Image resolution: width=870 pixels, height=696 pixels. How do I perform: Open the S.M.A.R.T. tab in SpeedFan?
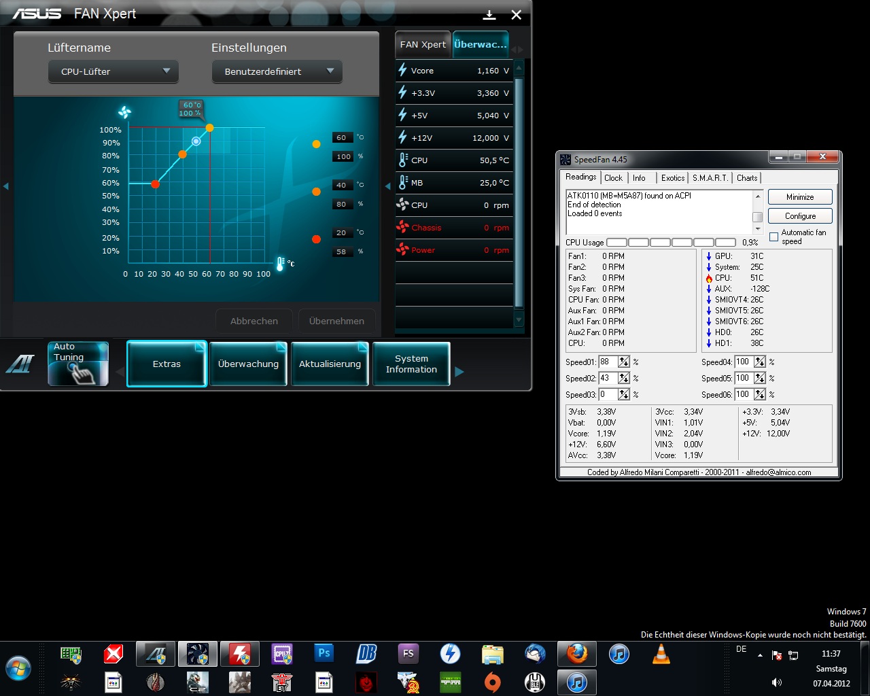click(710, 178)
